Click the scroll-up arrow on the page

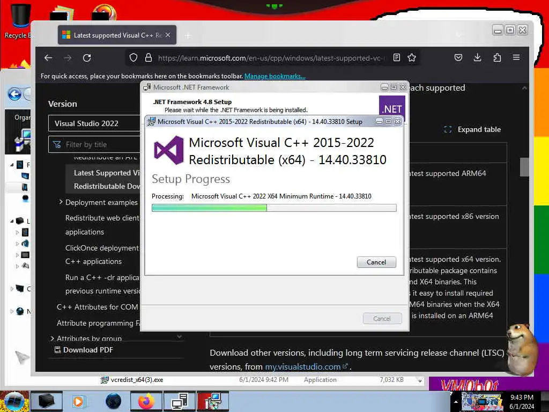point(524,88)
